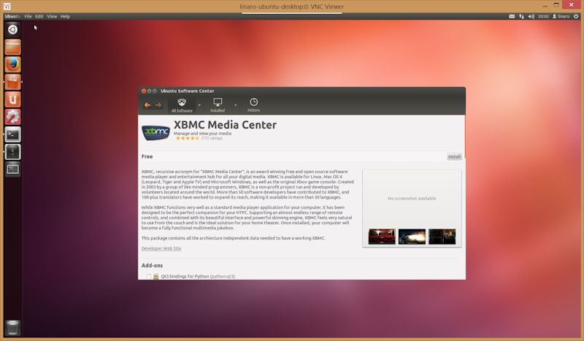Open the Trash icon in the launcher
This screenshot has width=584, height=341.
pyautogui.click(x=12, y=328)
